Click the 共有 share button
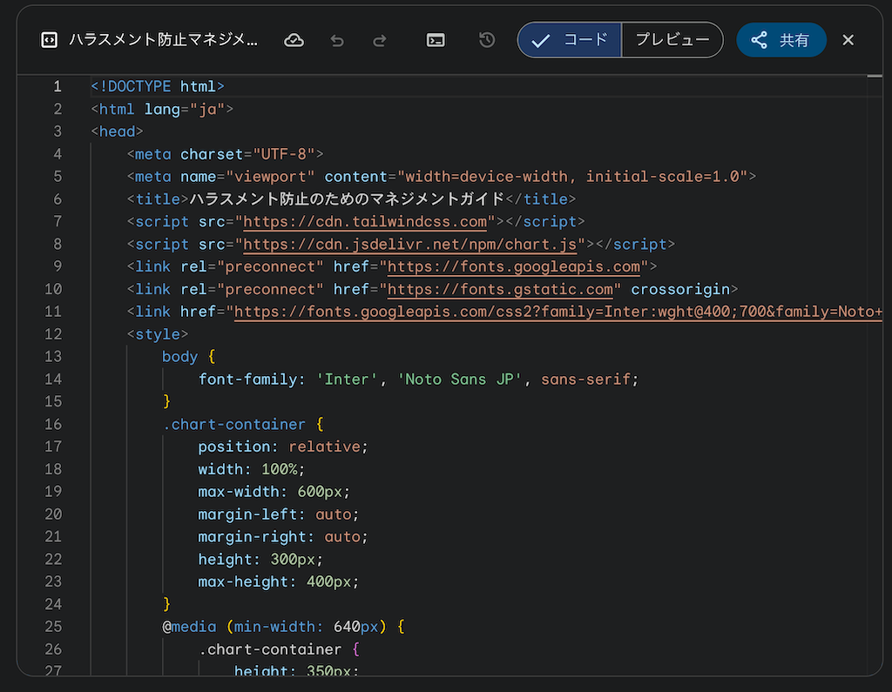Screen dimensions: 892x692 (x=781, y=40)
